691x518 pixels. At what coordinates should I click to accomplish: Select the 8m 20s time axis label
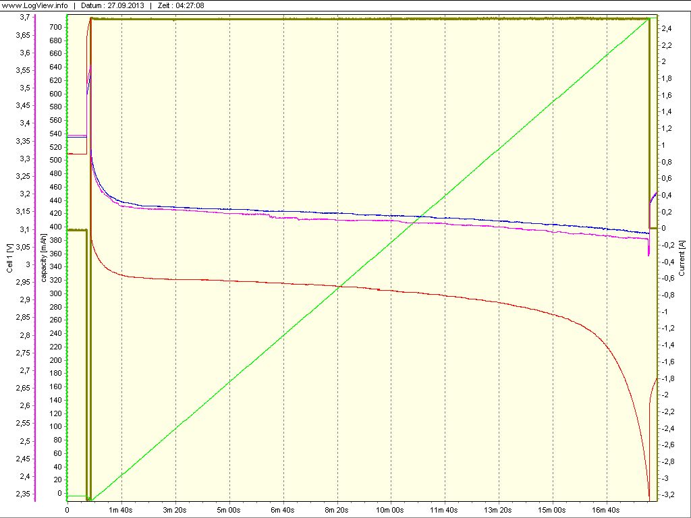tap(337, 510)
